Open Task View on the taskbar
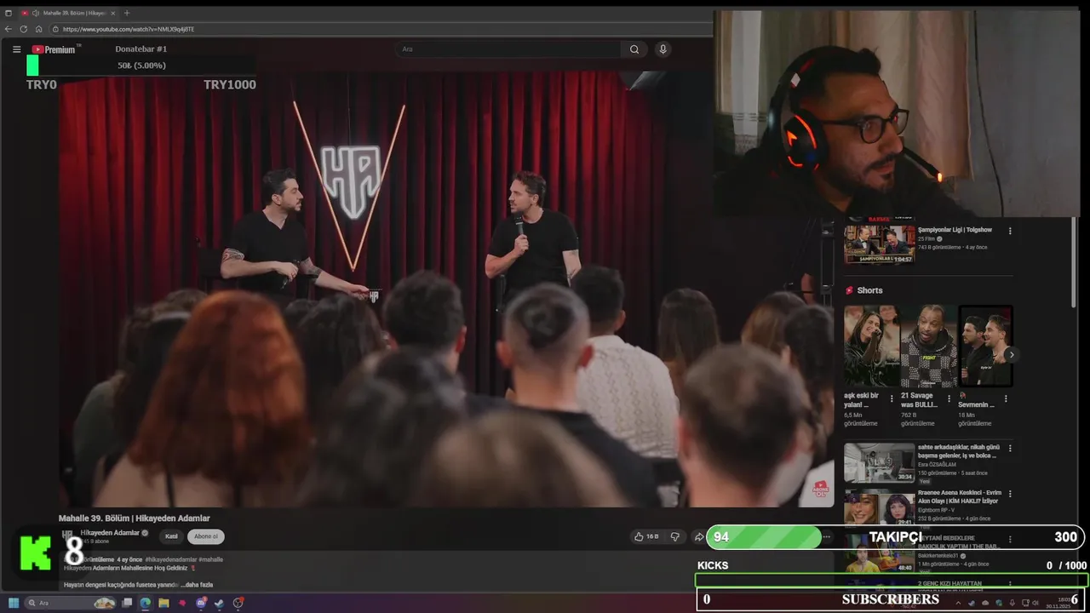Image resolution: width=1090 pixels, height=613 pixels. click(128, 603)
